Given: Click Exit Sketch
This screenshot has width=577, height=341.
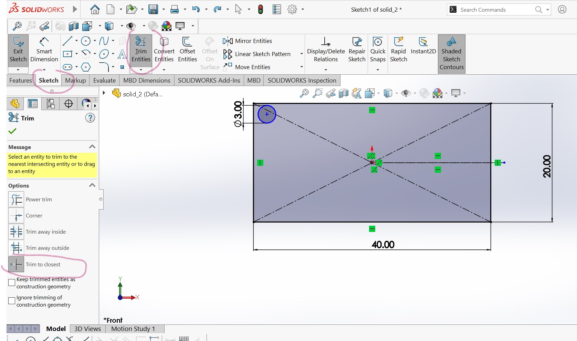Looking at the screenshot, I should tap(18, 50).
